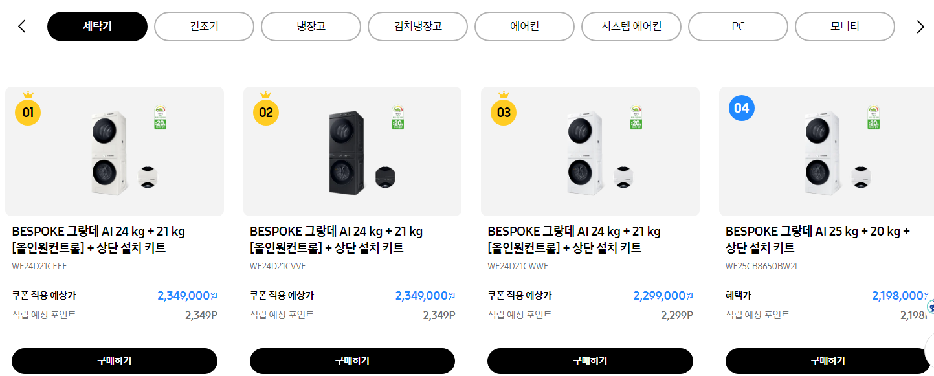
Task: Click left chevron on the category bar
Action: (x=21, y=27)
